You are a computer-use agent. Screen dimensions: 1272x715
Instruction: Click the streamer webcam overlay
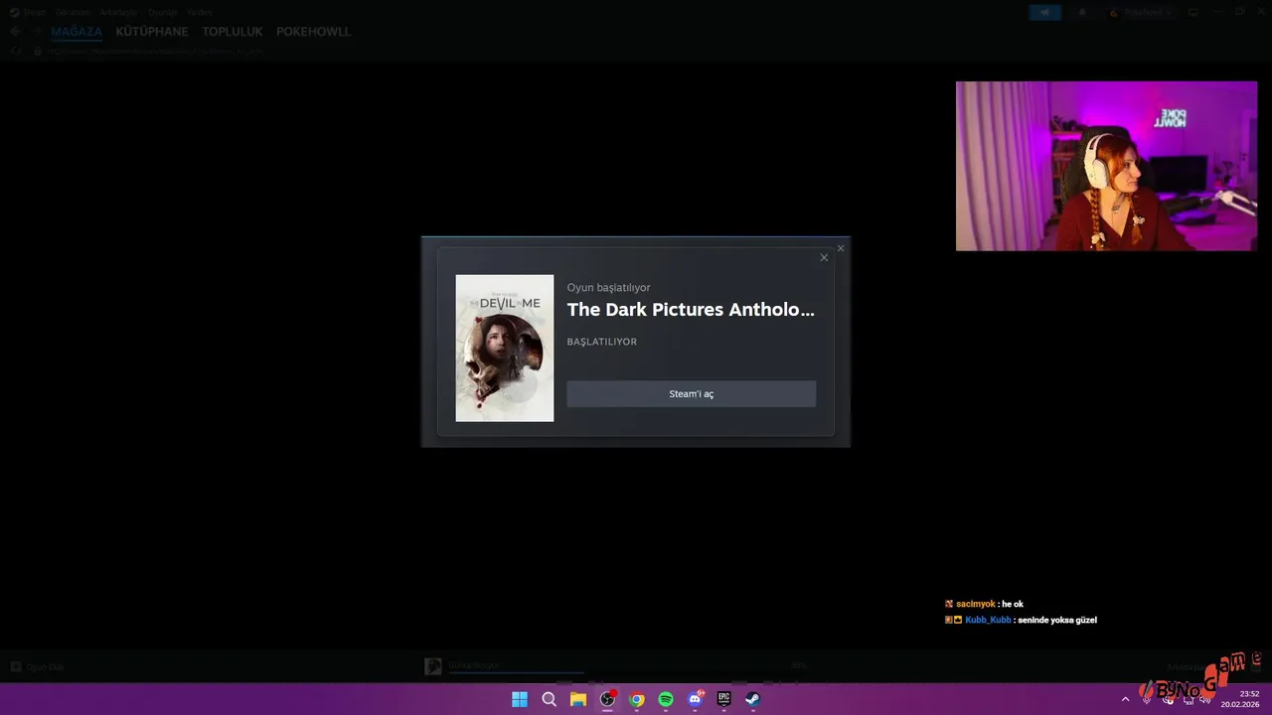pos(1106,166)
